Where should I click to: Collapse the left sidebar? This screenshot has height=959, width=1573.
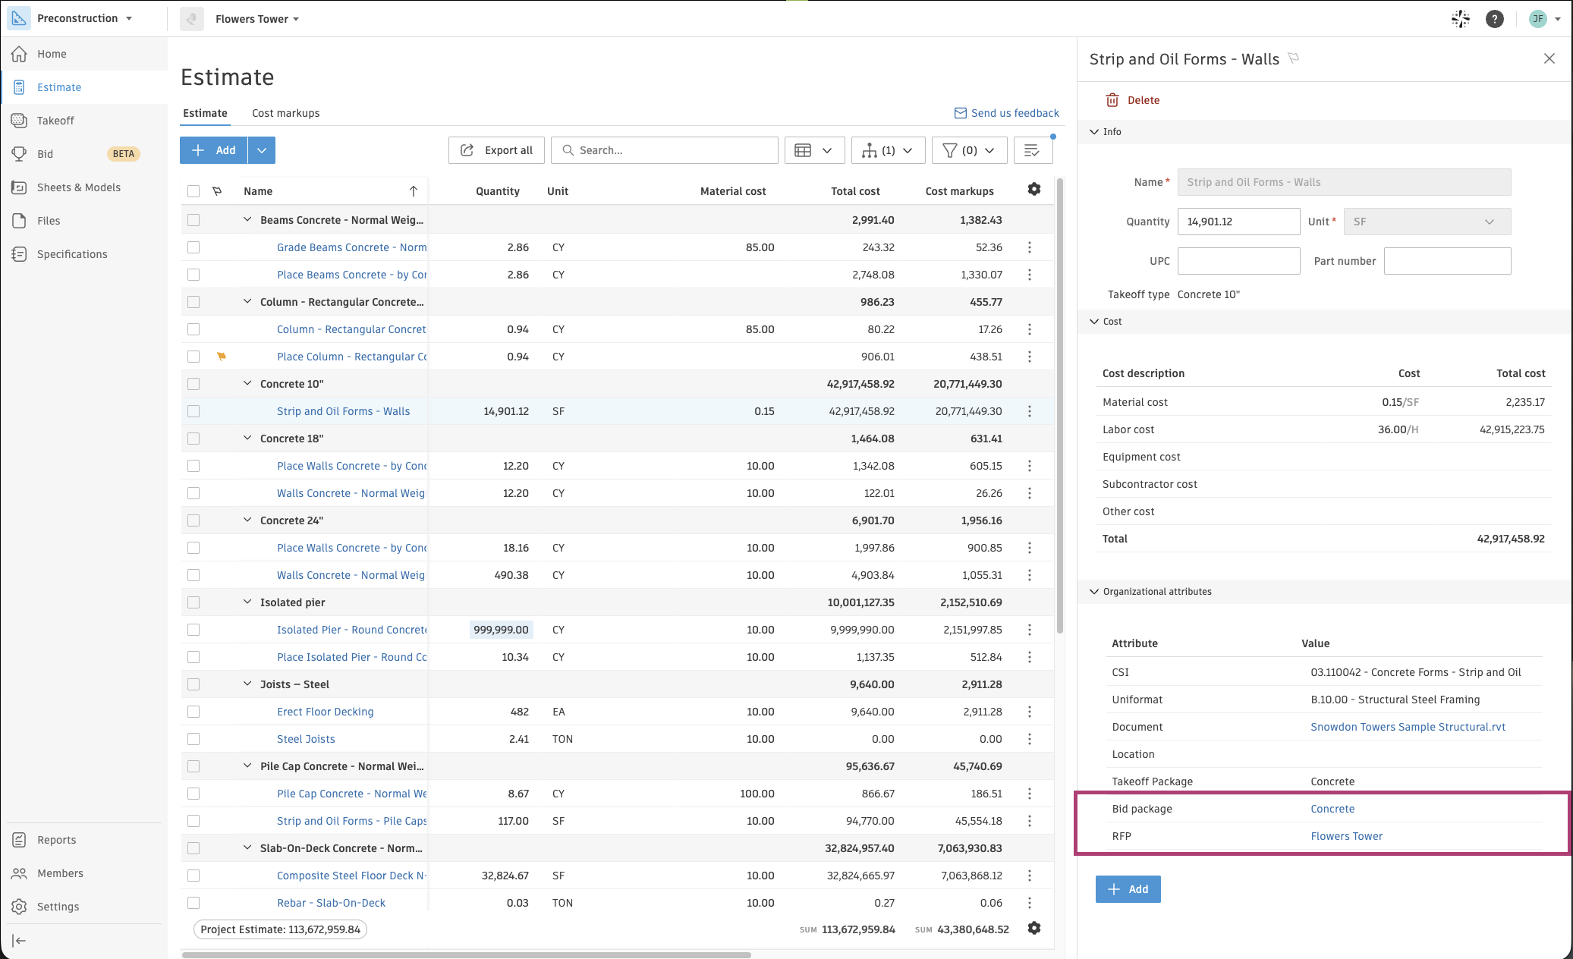pos(20,941)
